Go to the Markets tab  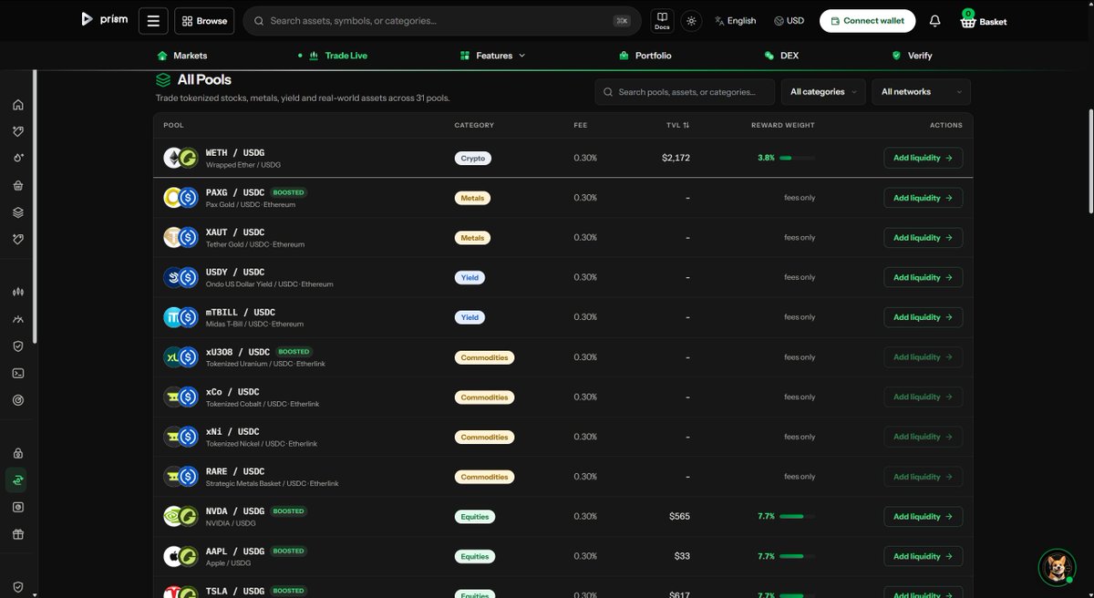(x=181, y=56)
